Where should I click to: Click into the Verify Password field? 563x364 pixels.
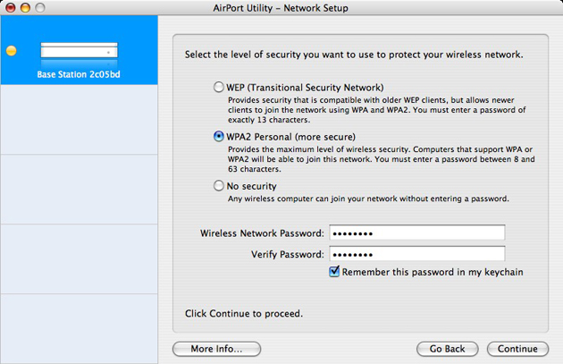coord(416,254)
